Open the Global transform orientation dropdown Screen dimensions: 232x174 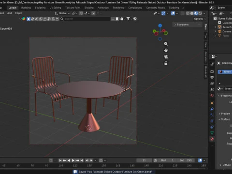(x=62, y=13)
